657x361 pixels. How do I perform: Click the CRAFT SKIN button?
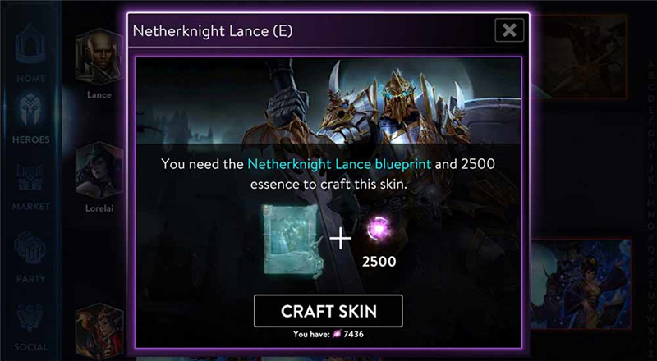point(328,311)
